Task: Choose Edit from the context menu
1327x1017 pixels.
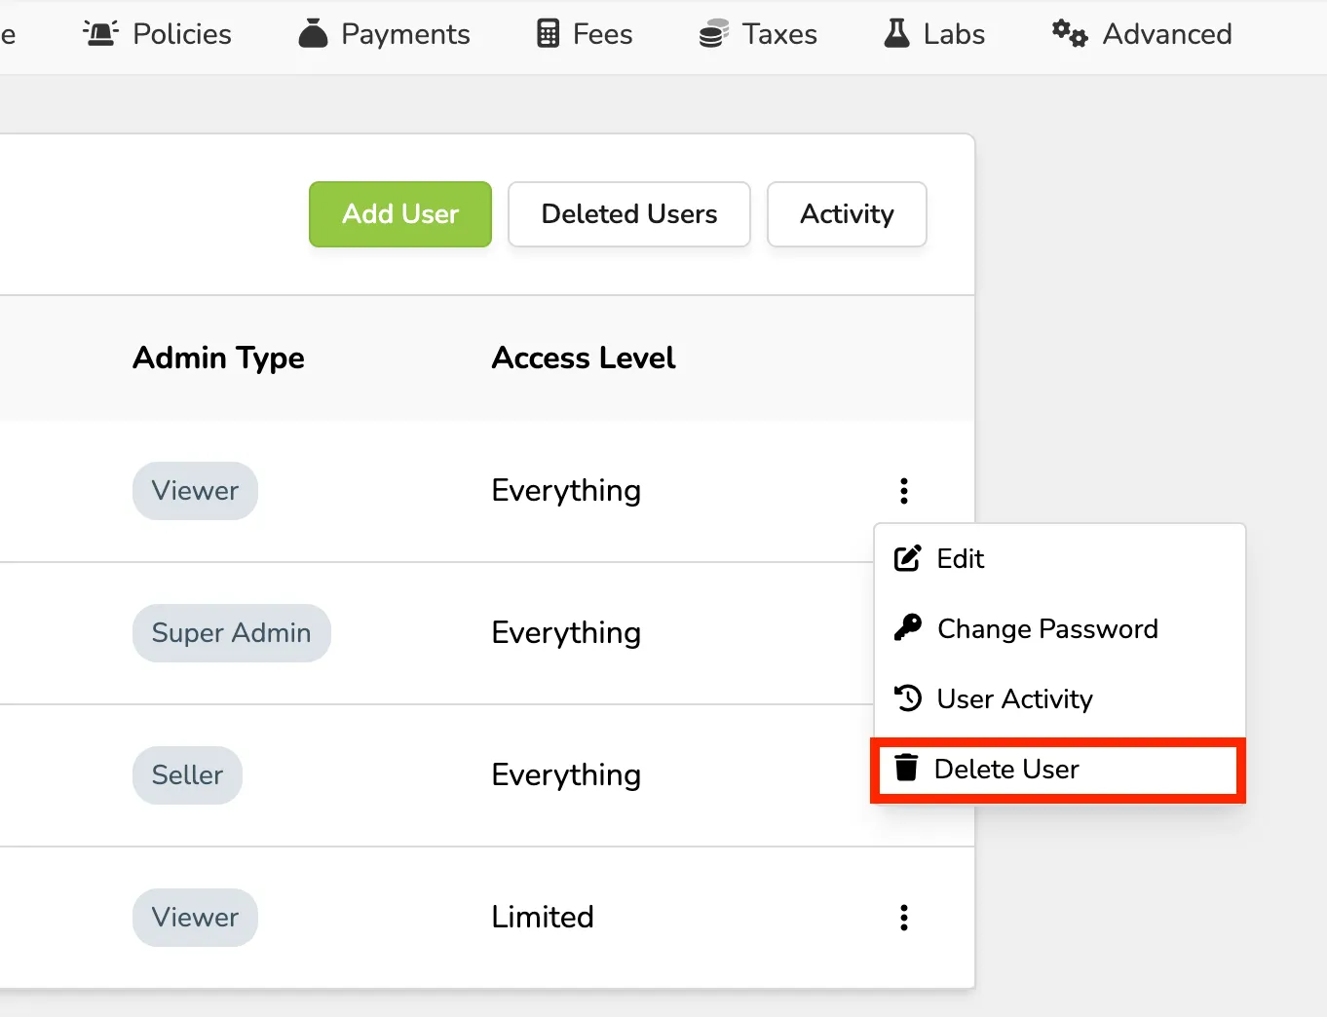Action: pyautogui.click(x=1060, y=559)
